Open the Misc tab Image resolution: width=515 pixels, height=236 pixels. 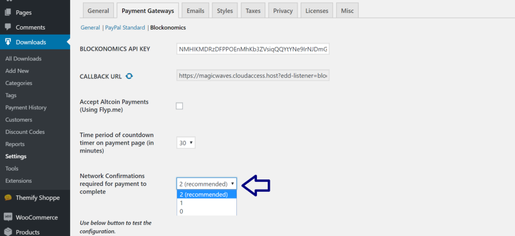(347, 11)
